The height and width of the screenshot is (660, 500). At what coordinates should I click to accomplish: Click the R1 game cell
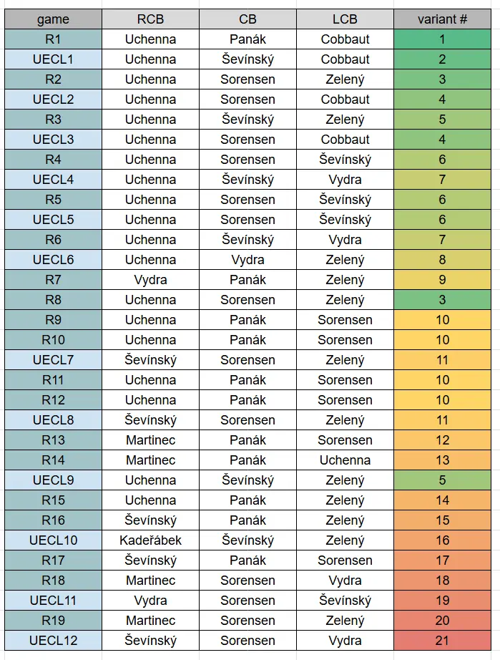[x=53, y=39]
